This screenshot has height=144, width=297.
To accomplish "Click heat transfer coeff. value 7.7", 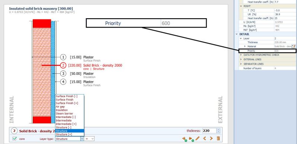I will pos(285,2).
